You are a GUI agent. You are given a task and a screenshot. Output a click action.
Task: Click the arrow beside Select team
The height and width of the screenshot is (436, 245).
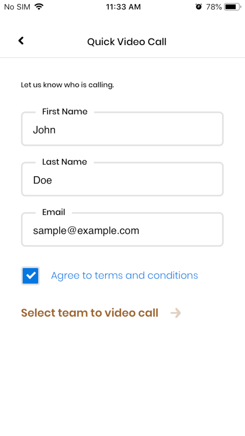pyautogui.click(x=175, y=313)
